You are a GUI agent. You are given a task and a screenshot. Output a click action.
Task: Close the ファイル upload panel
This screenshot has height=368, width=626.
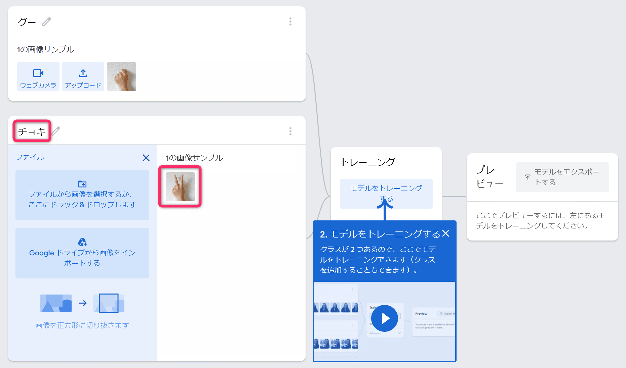click(146, 158)
